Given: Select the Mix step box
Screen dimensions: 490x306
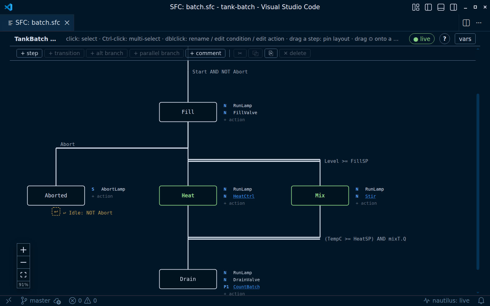Looking at the screenshot, I should [x=320, y=196].
